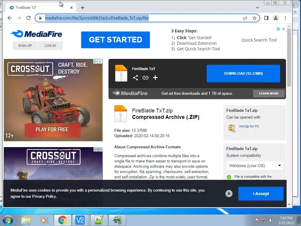
Task: Open the Chrome side panel icon
Action: (x=266, y=18)
